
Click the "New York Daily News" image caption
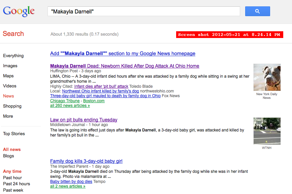(x=267, y=96)
